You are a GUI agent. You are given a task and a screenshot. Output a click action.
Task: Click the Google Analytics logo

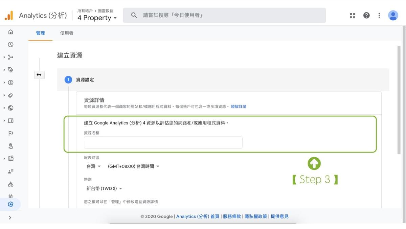(9, 16)
